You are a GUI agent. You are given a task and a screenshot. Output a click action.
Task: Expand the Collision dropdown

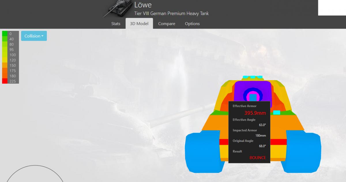(34, 36)
